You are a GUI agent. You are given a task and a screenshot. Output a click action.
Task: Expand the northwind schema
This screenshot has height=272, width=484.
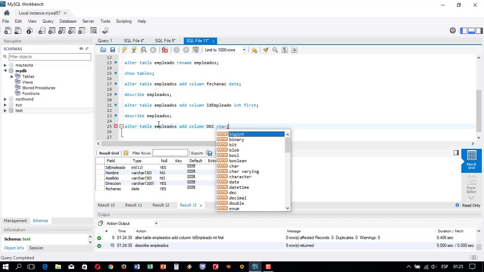tap(5, 99)
